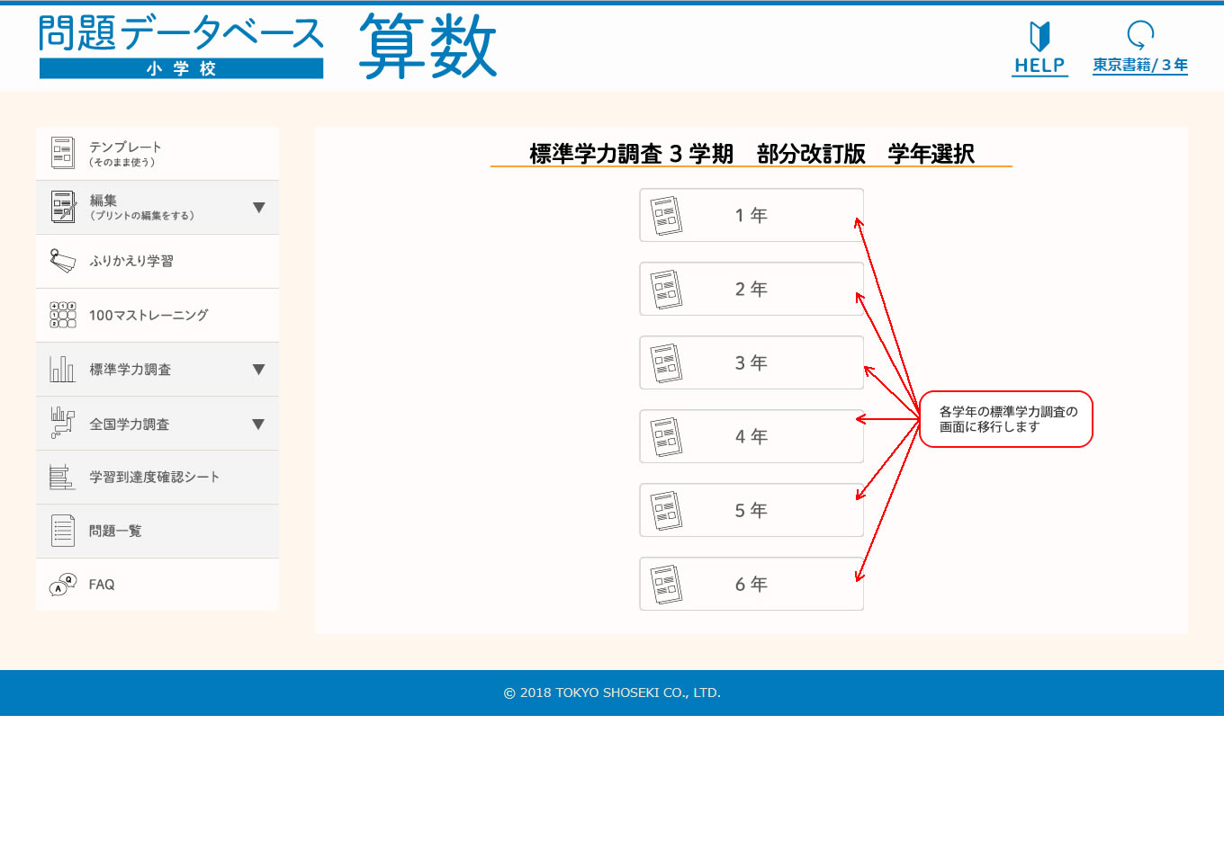Click the document icon in 1年 button
This screenshot has width=1224, height=867.
pyautogui.click(x=666, y=216)
